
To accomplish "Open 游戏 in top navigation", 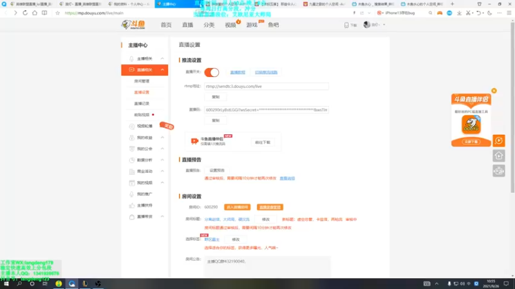I will click(x=252, y=25).
